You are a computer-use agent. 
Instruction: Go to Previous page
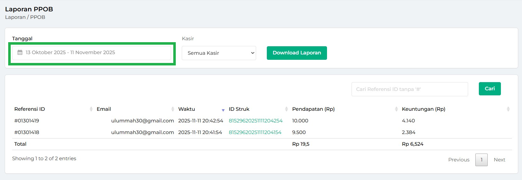[459, 160]
